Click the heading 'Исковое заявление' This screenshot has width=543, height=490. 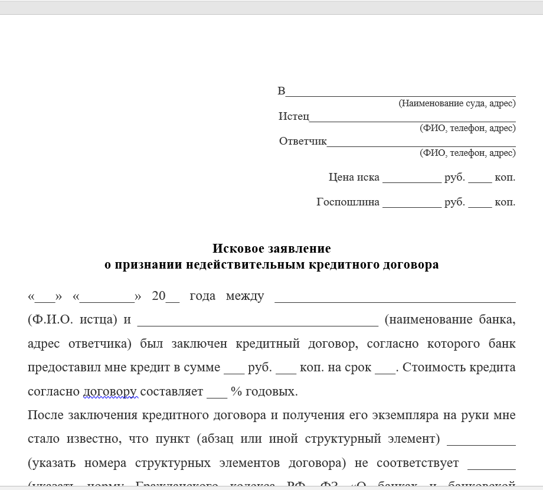(x=271, y=249)
